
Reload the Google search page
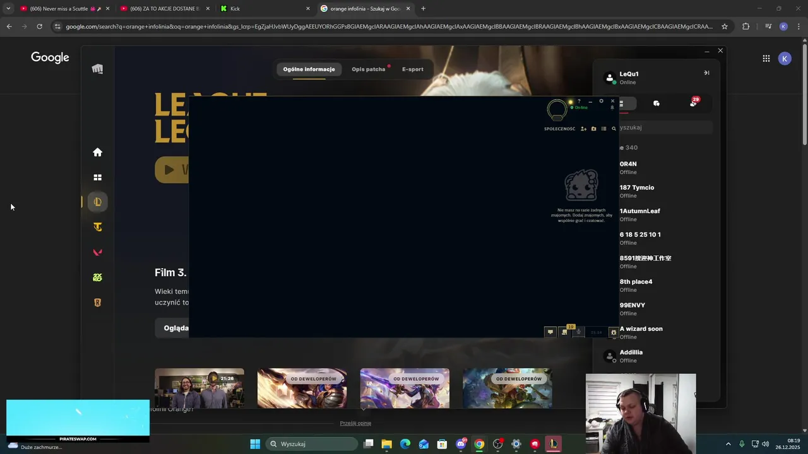(39, 26)
